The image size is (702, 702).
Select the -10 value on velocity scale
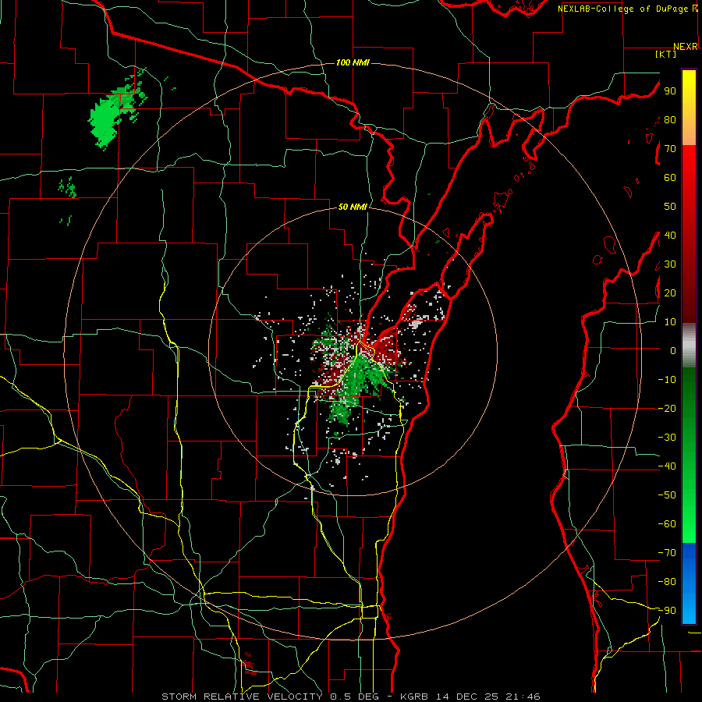coord(667,380)
